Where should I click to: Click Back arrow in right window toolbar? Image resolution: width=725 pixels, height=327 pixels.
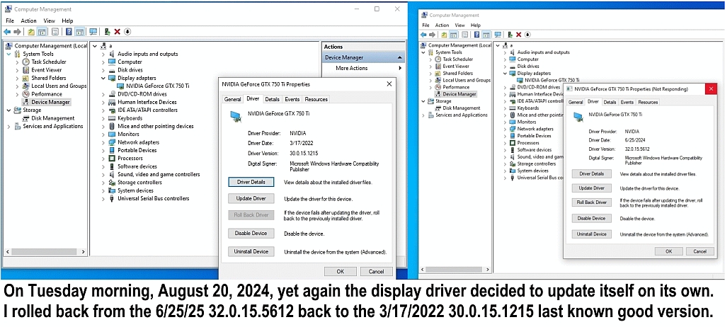click(x=423, y=35)
